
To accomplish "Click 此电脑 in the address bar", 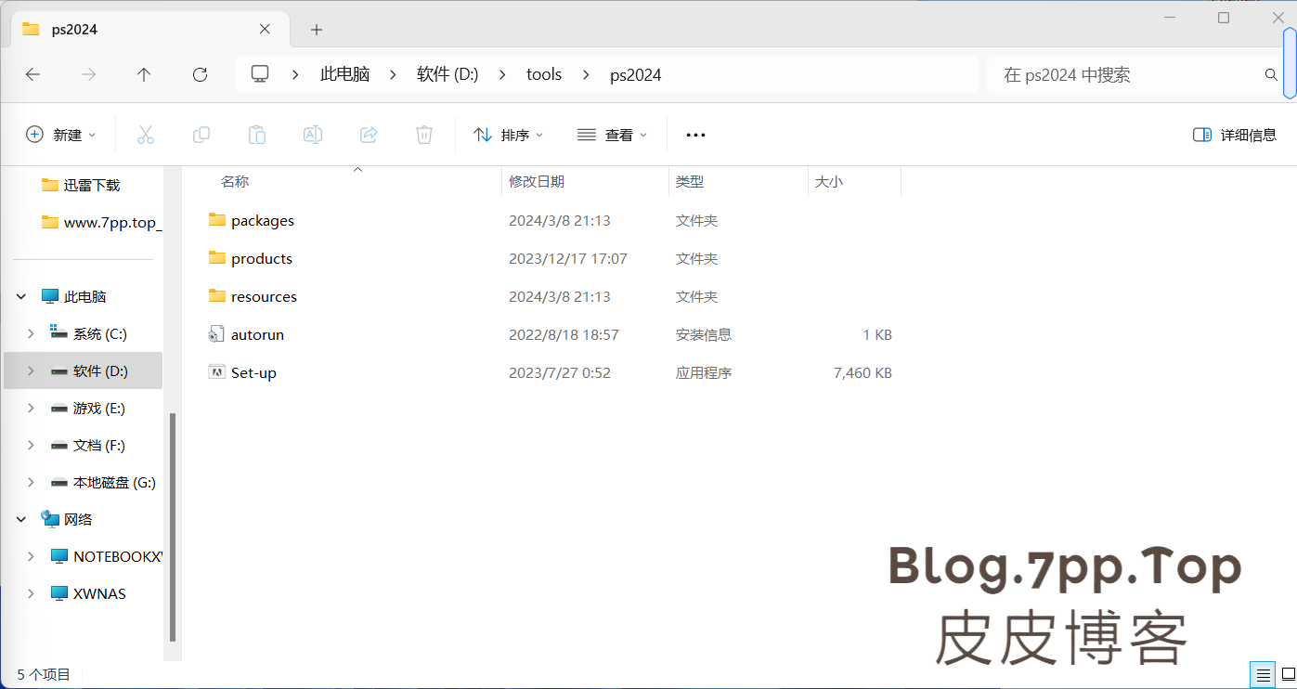I will click(344, 75).
